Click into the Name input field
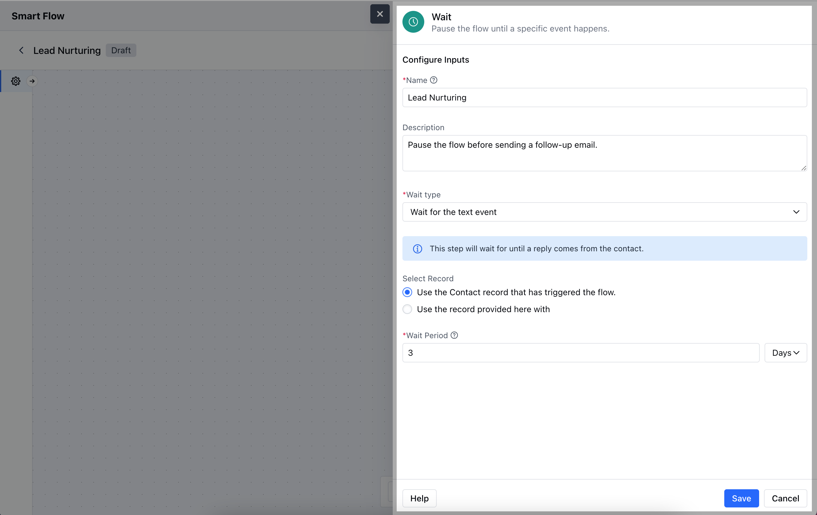Image resolution: width=817 pixels, height=515 pixels. [604, 98]
